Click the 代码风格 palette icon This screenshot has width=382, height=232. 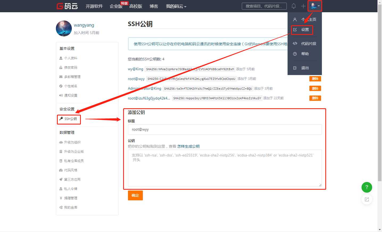[x=61, y=170]
